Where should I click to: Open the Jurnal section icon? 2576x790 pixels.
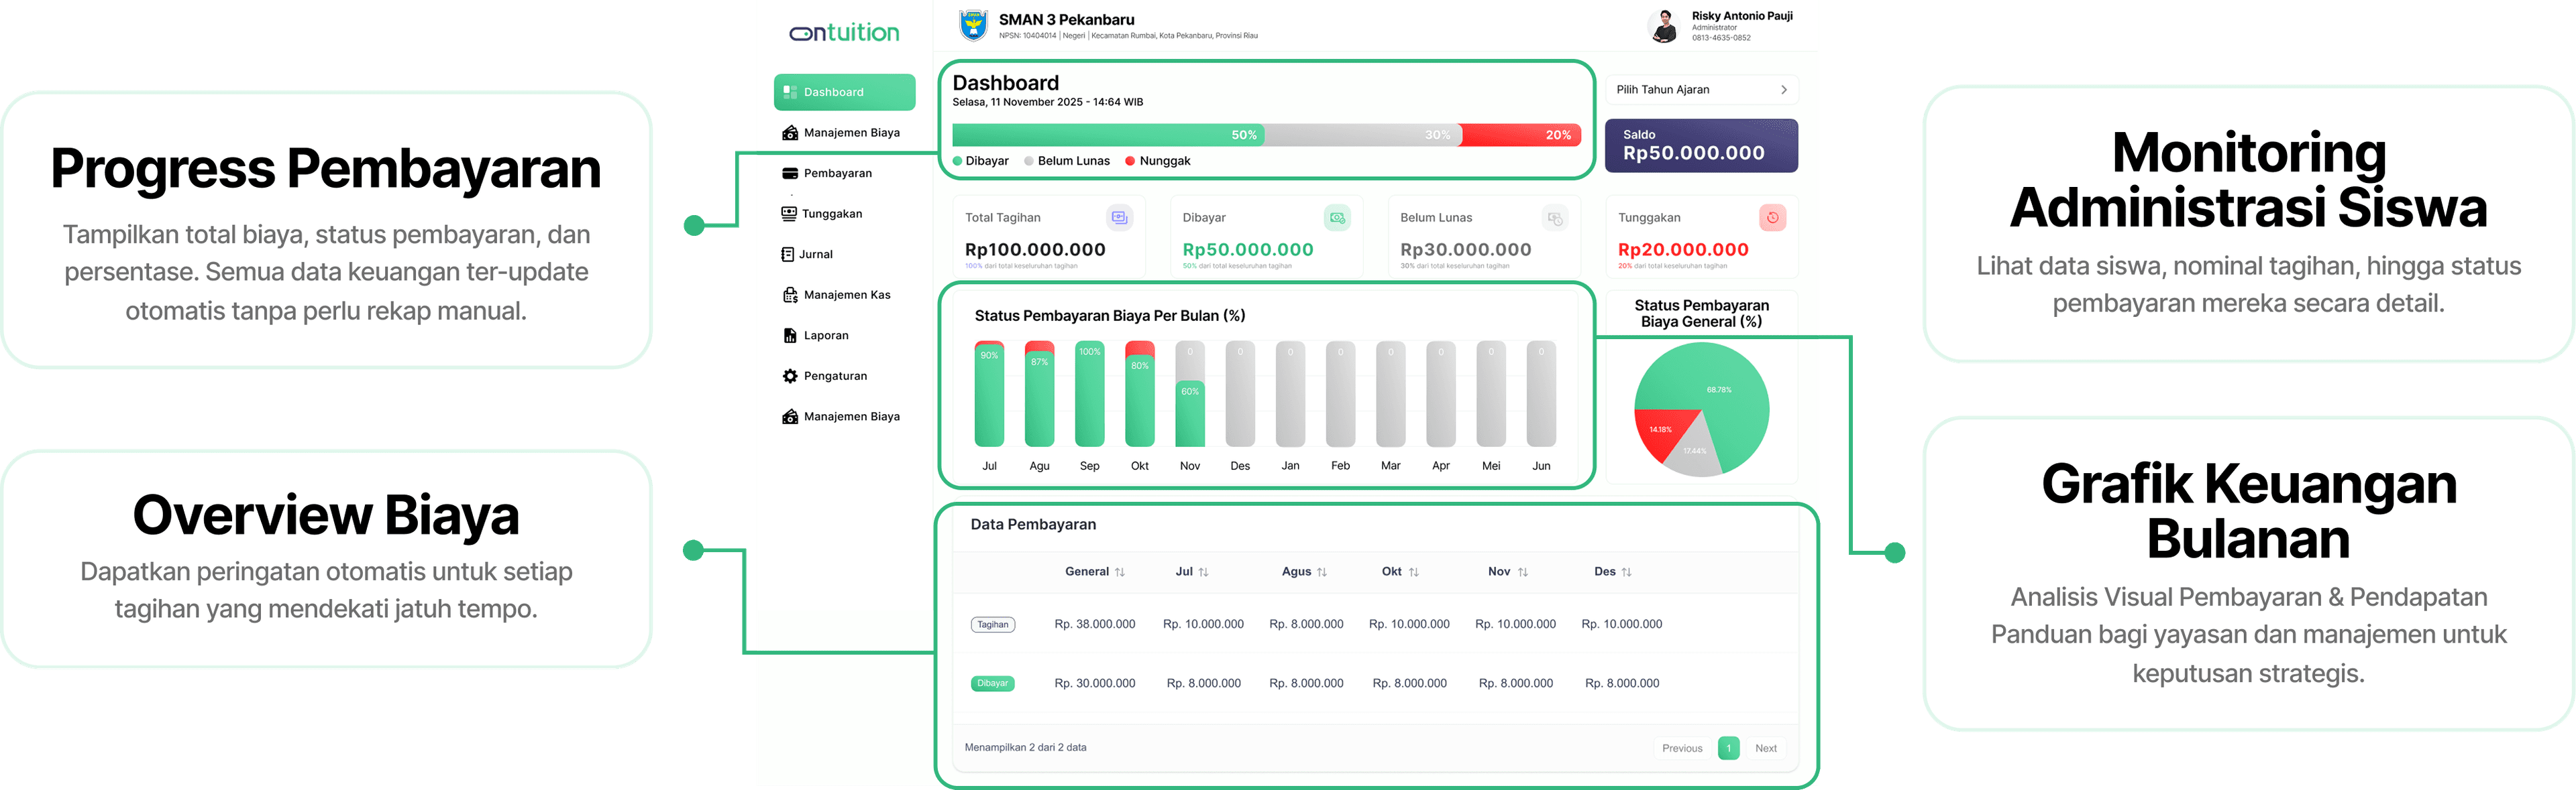(x=789, y=254)
